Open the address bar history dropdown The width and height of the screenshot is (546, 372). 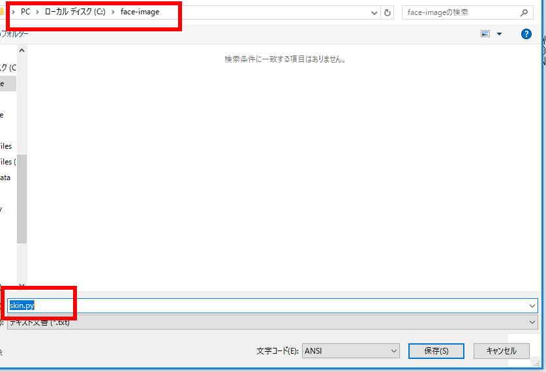(374, 12)
